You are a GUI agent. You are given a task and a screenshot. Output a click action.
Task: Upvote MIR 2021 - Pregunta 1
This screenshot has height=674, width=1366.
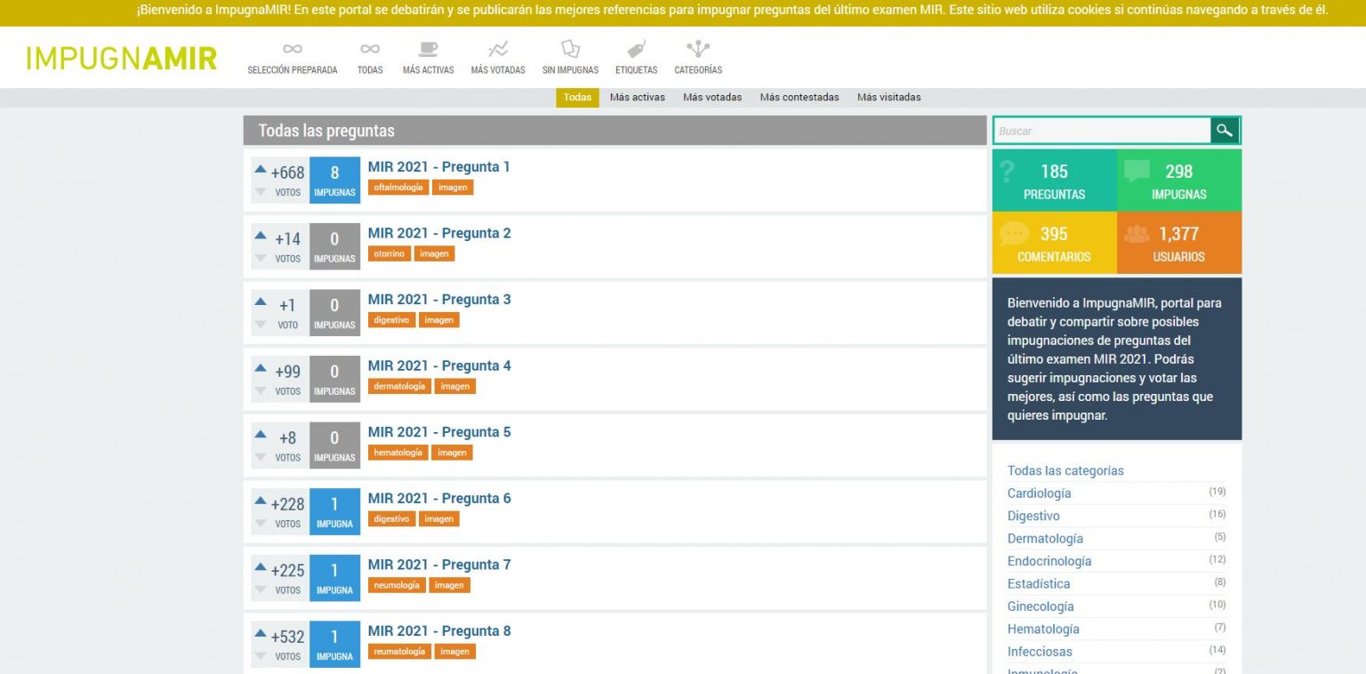tap(261, 168)
